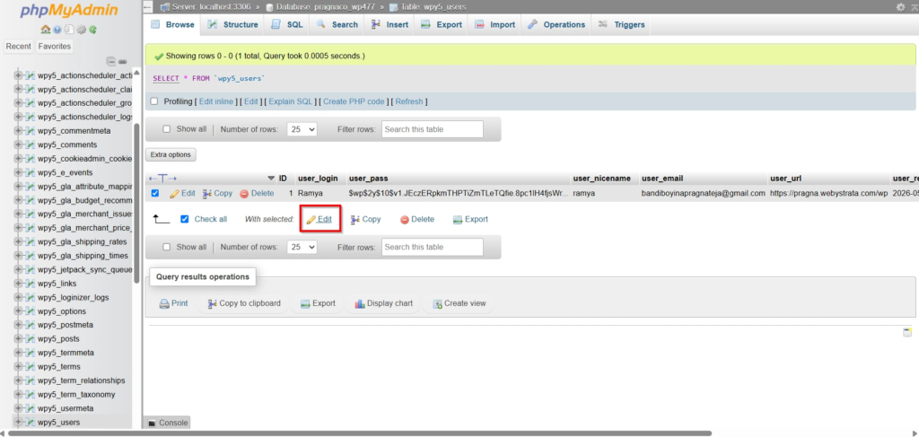Open the Search tab
Screen dimensions: 919x437
[337, 24]
